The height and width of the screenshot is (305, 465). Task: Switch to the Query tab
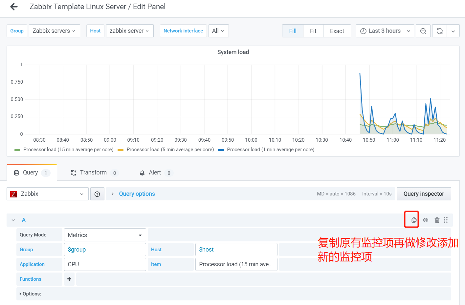click(32, 173)
